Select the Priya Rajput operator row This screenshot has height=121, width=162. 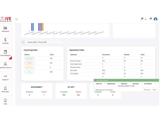point(111,74)
